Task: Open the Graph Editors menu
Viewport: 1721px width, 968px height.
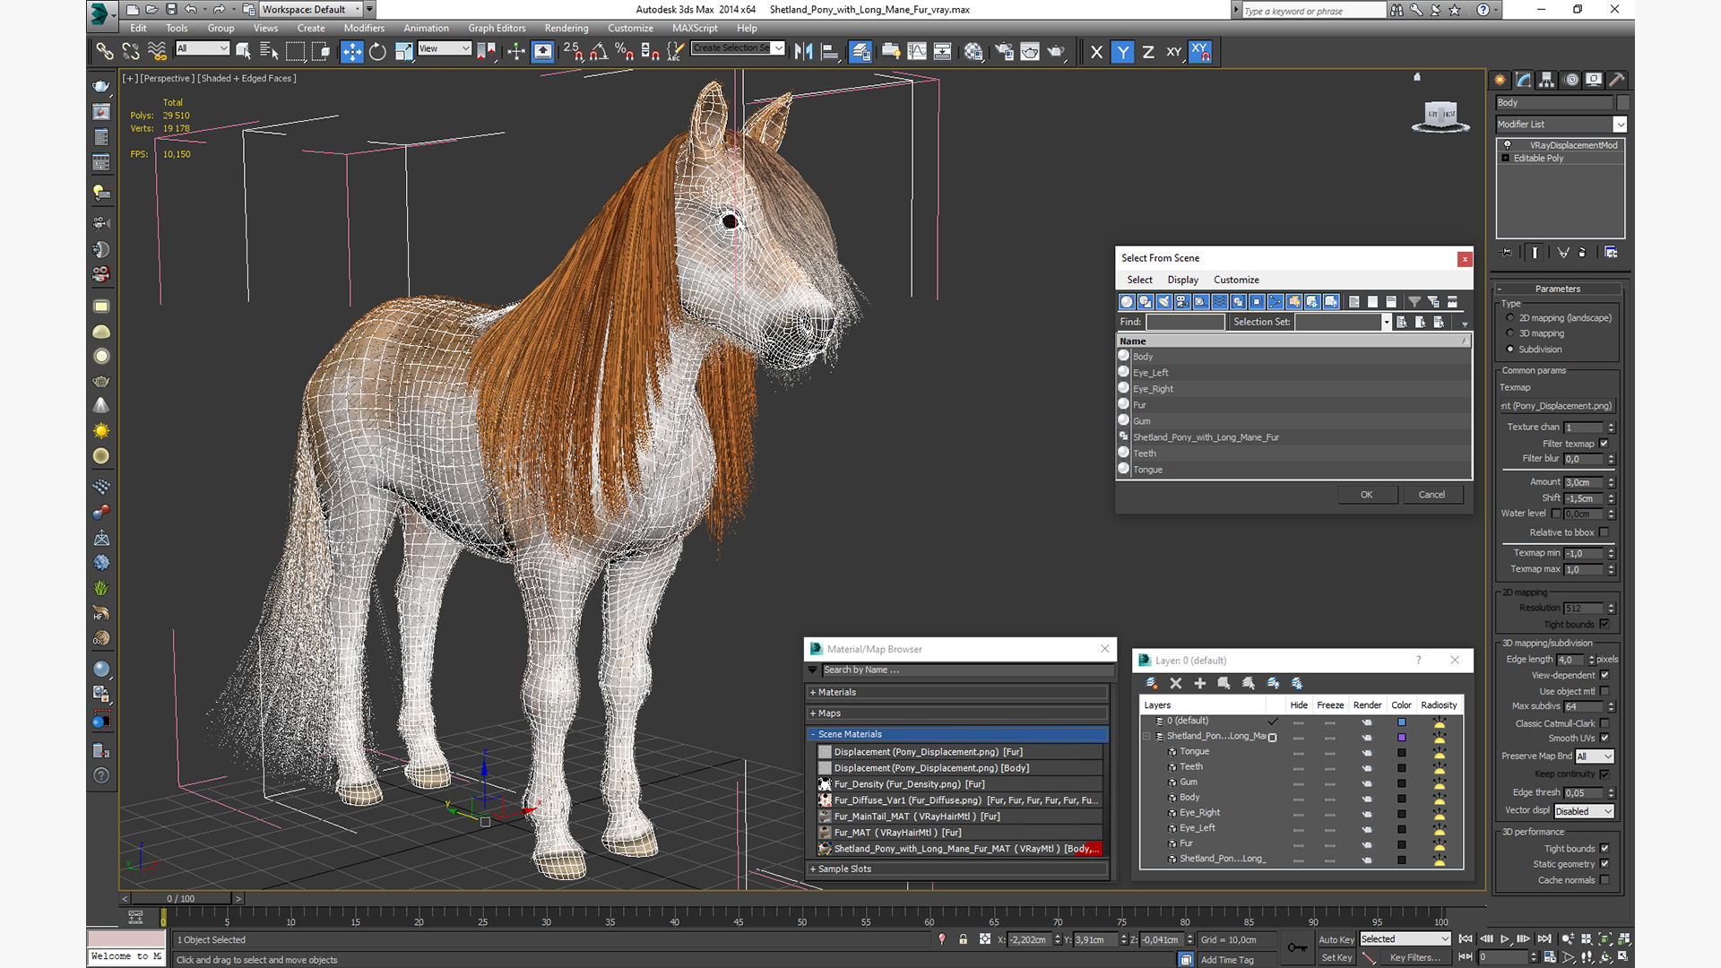Action: click(x=497, y=28)
